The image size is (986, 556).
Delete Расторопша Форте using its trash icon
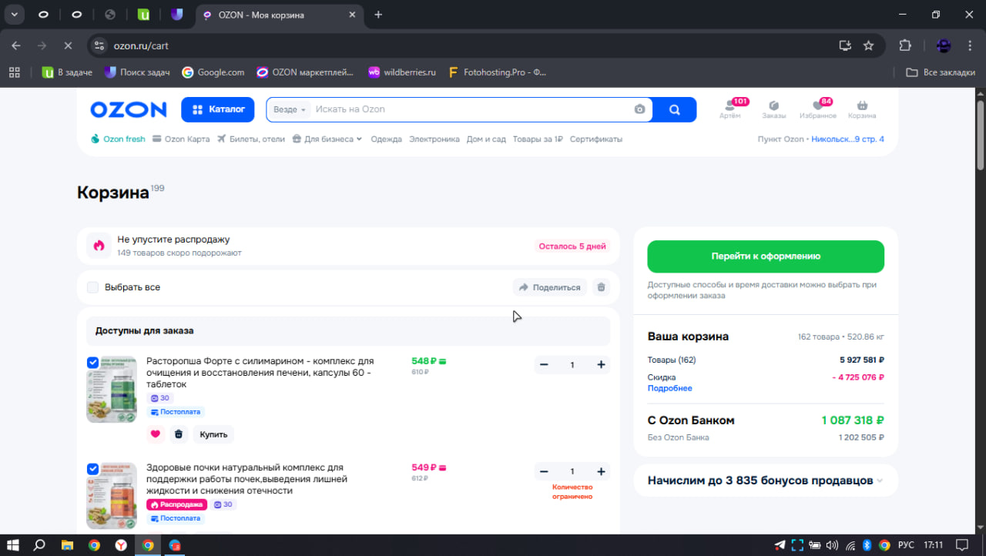179,434
